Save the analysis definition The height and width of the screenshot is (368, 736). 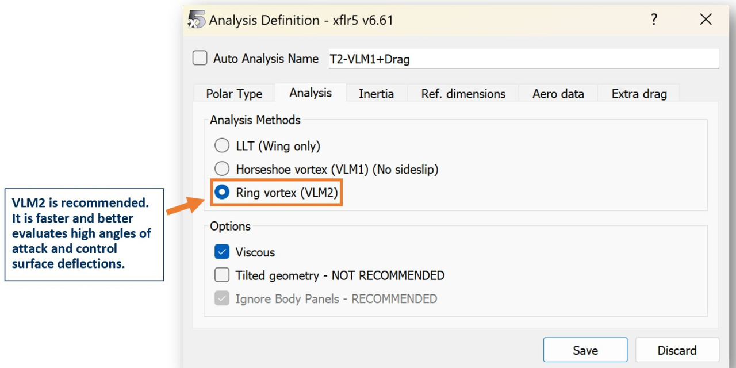click(x=585, y=350)
